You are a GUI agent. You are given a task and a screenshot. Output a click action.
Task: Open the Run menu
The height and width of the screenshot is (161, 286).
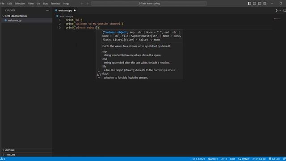pos(45,4)
